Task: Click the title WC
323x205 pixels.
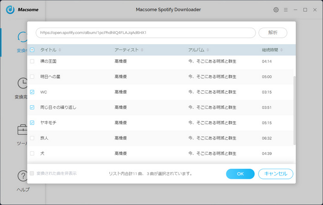Action: tap(43, 92)
